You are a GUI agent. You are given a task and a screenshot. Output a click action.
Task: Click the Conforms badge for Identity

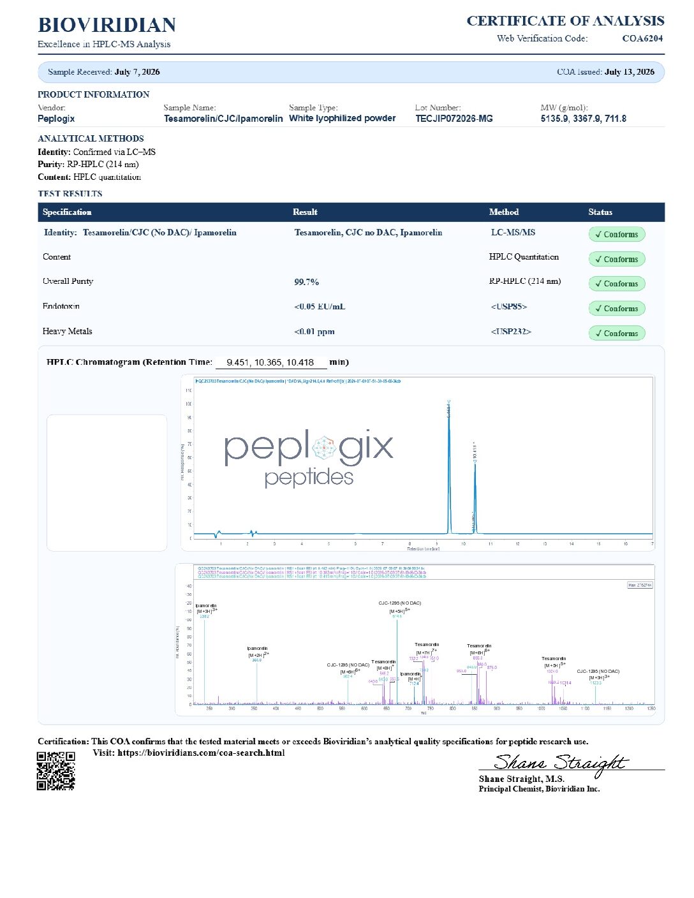pyautogui.click(x=617, y=234)
